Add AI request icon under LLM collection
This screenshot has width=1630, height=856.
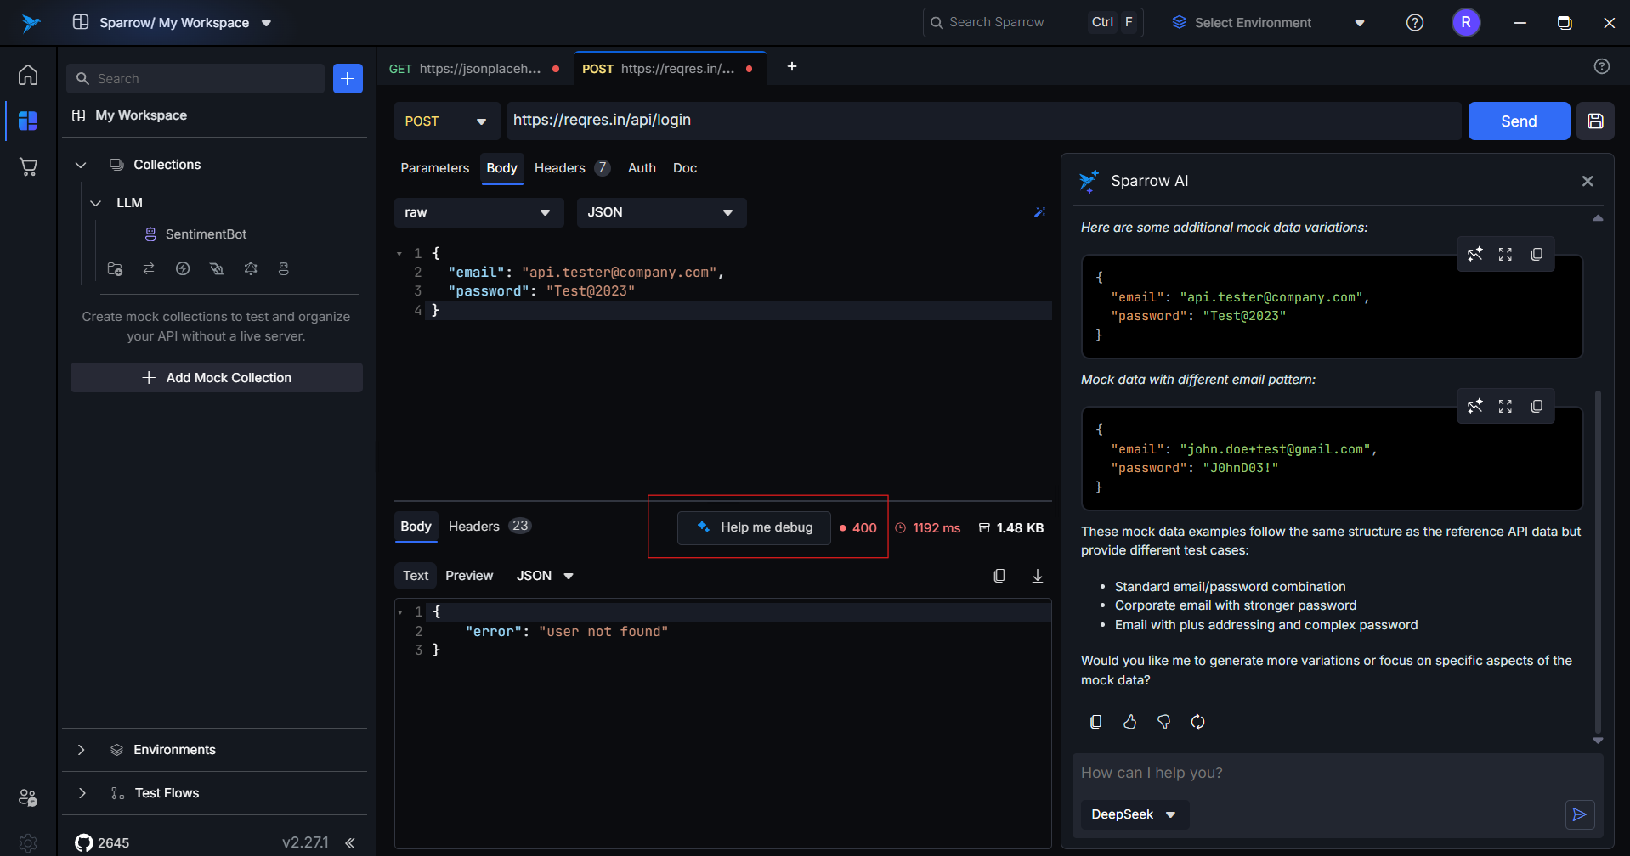(284, 268)
